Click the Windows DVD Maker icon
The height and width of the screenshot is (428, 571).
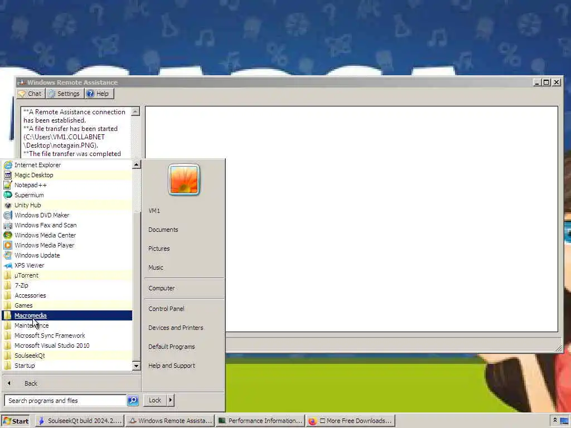coord(8,215)
